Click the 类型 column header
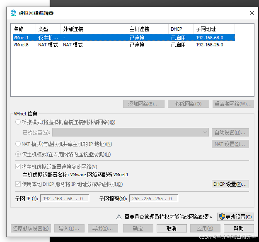The height and width of the screenshot is (242, 259). coord(48,29)
